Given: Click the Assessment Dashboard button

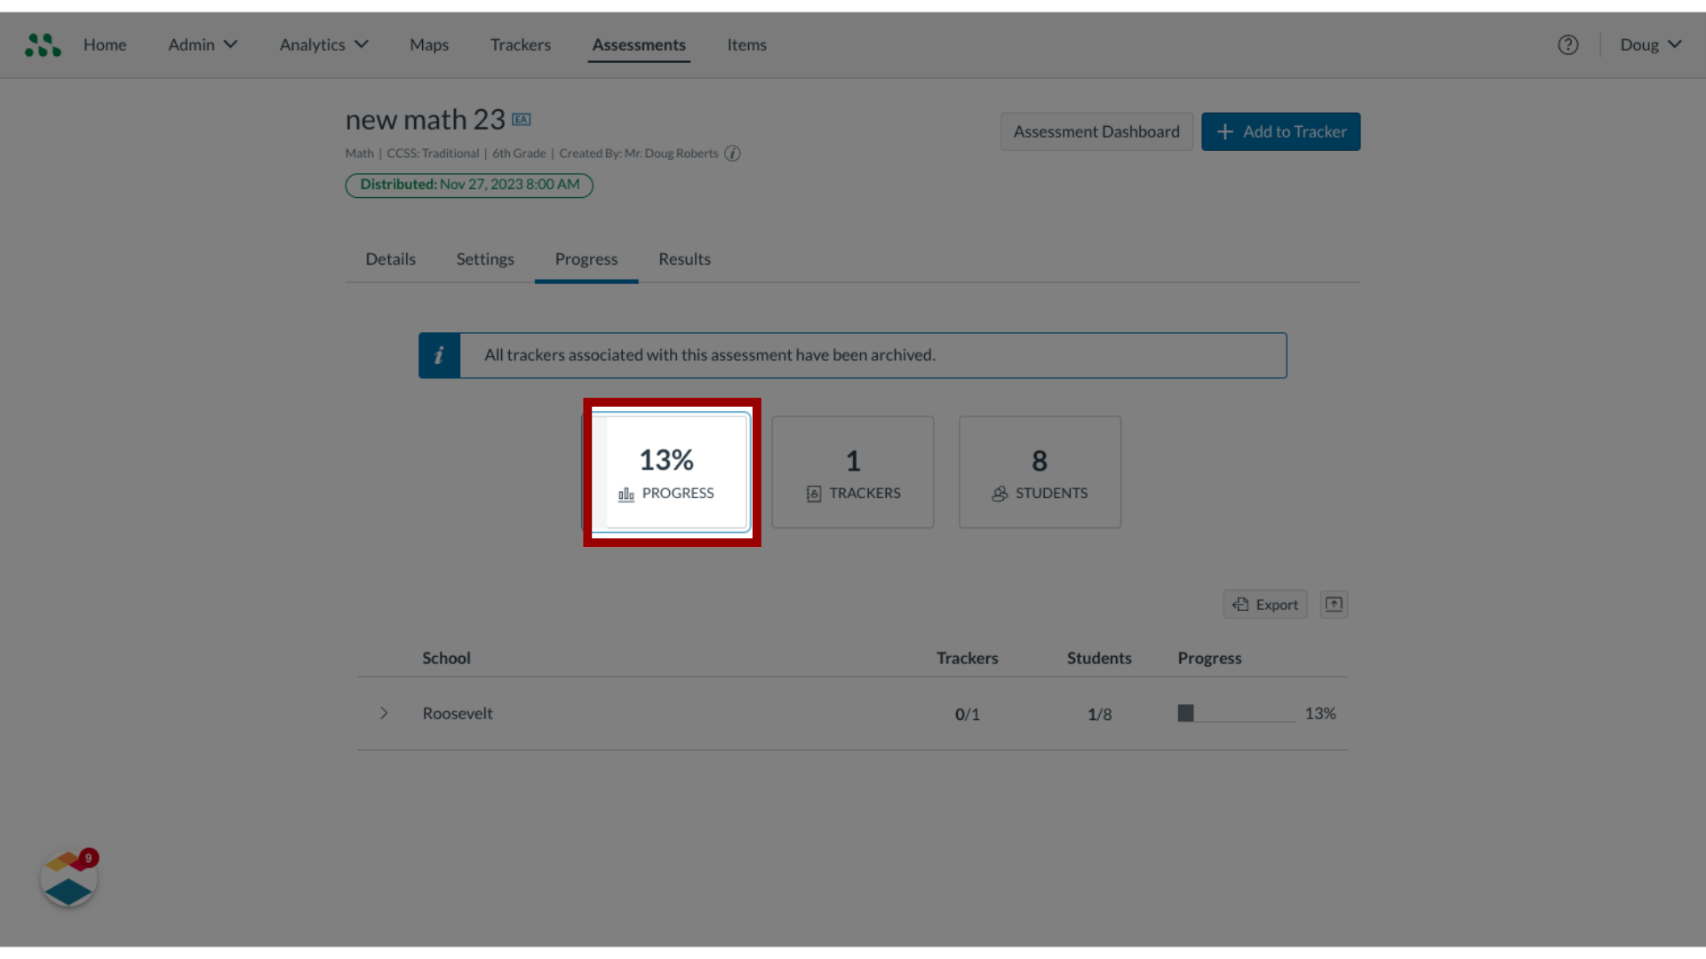Looking at the screenshot, I should coord(1096,131).
